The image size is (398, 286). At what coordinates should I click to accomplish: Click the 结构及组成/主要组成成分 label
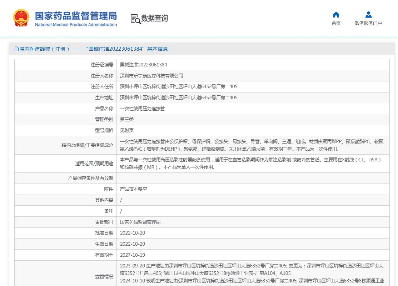[x=87, y=145]
